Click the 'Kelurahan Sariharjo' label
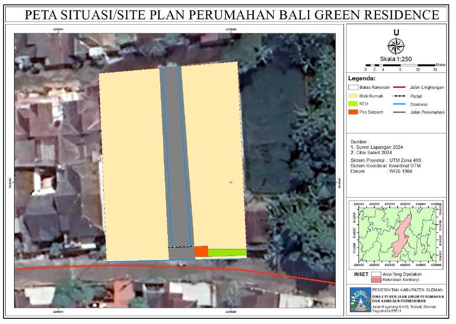The height and width of the screenshot is (324, 456). click(401, 280)
